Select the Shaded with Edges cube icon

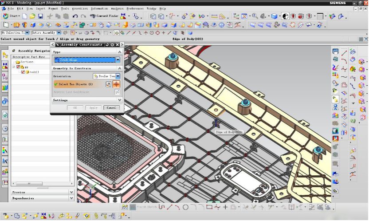pyautogui.click(x=274, y=16)
